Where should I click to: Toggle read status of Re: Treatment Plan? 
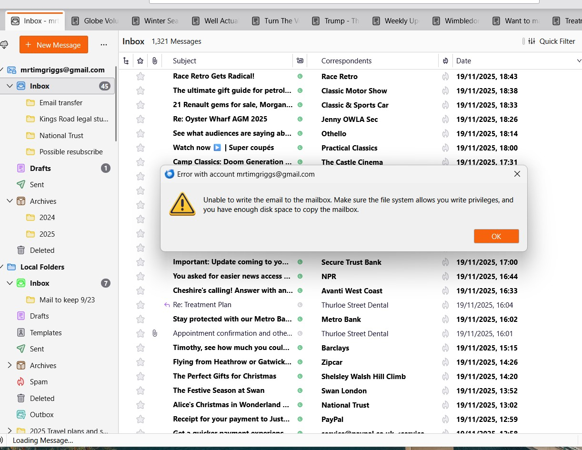300,305
